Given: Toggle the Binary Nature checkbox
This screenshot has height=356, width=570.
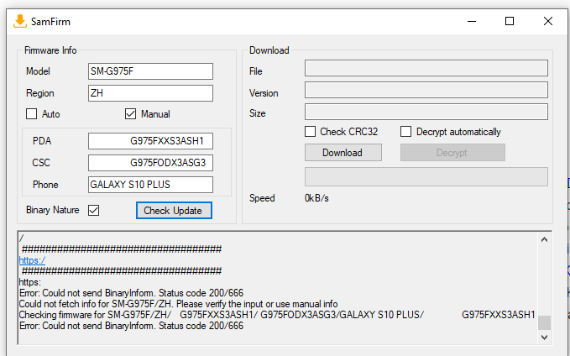Looking at the screenshot, I should click(x=94, y=210).
